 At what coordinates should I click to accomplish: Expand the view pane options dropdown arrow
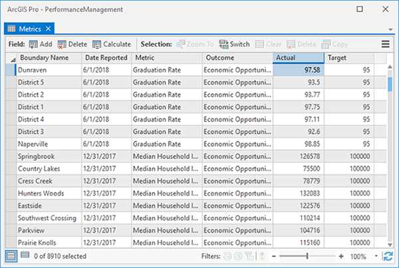390,30
